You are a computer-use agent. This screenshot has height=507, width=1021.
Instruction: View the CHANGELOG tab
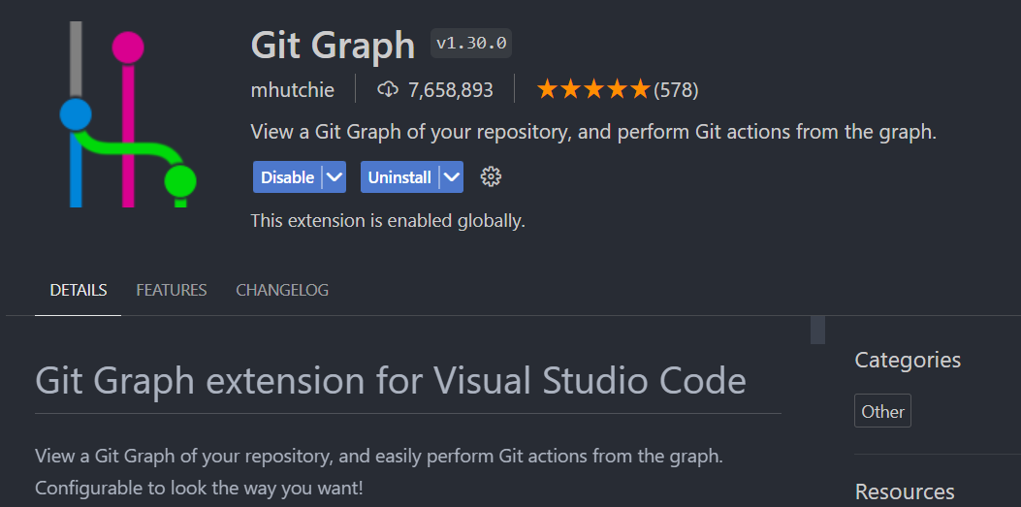282,290
